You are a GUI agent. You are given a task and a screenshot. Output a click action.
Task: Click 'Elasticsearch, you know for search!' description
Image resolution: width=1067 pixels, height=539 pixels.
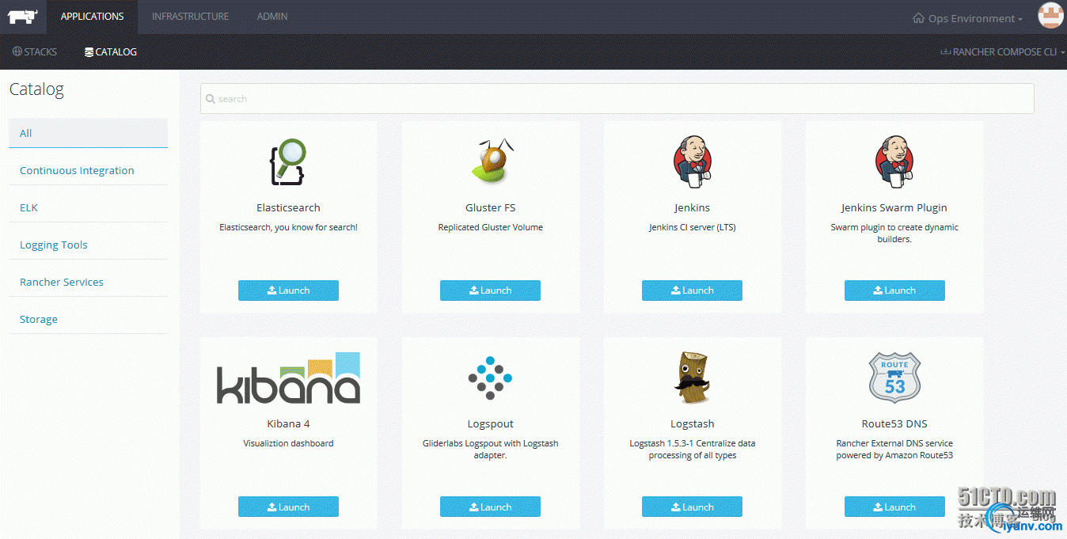[288, 227]
